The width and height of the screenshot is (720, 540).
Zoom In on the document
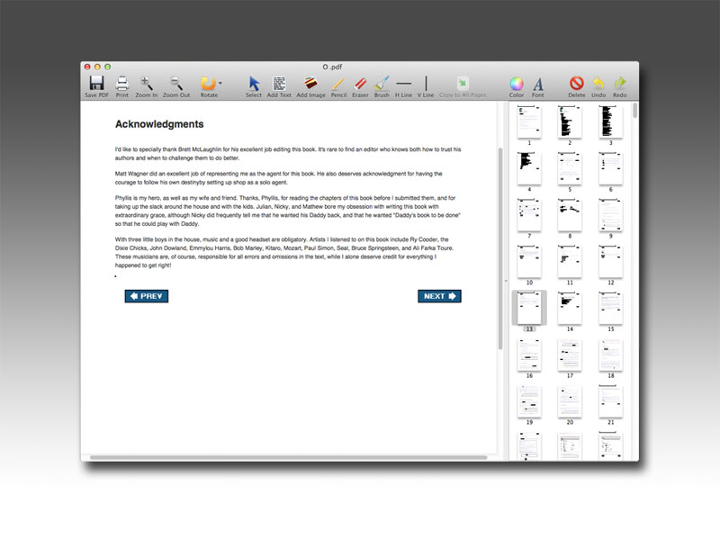[147, 83]
